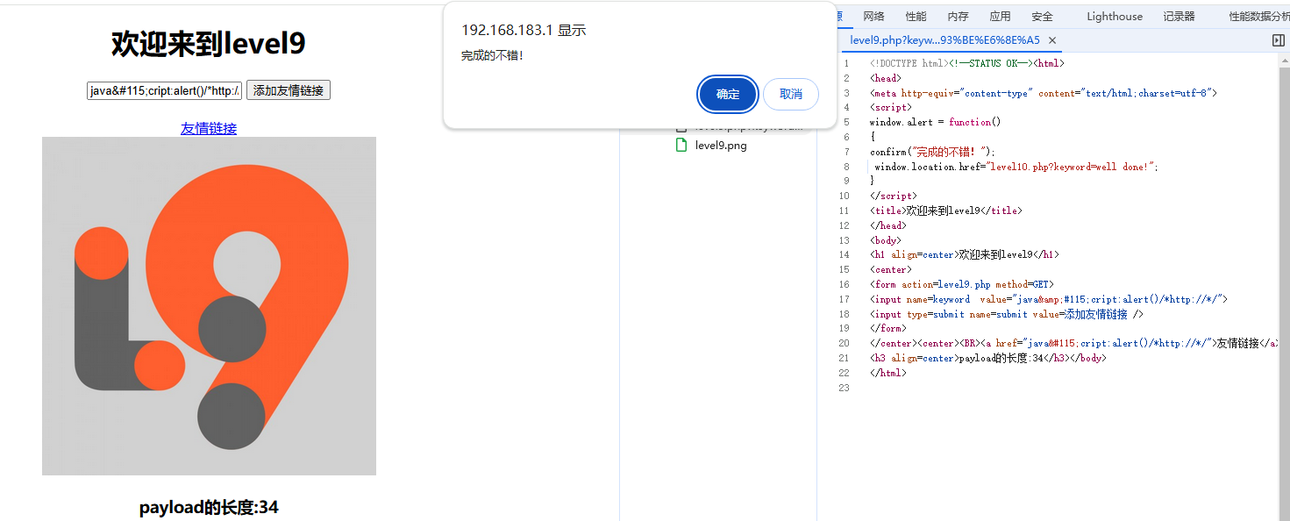The height and width of the screenshot is (521, 1290).
Task: Click the heading '欢迎来到level9'
Action: [x=209, y=43]
